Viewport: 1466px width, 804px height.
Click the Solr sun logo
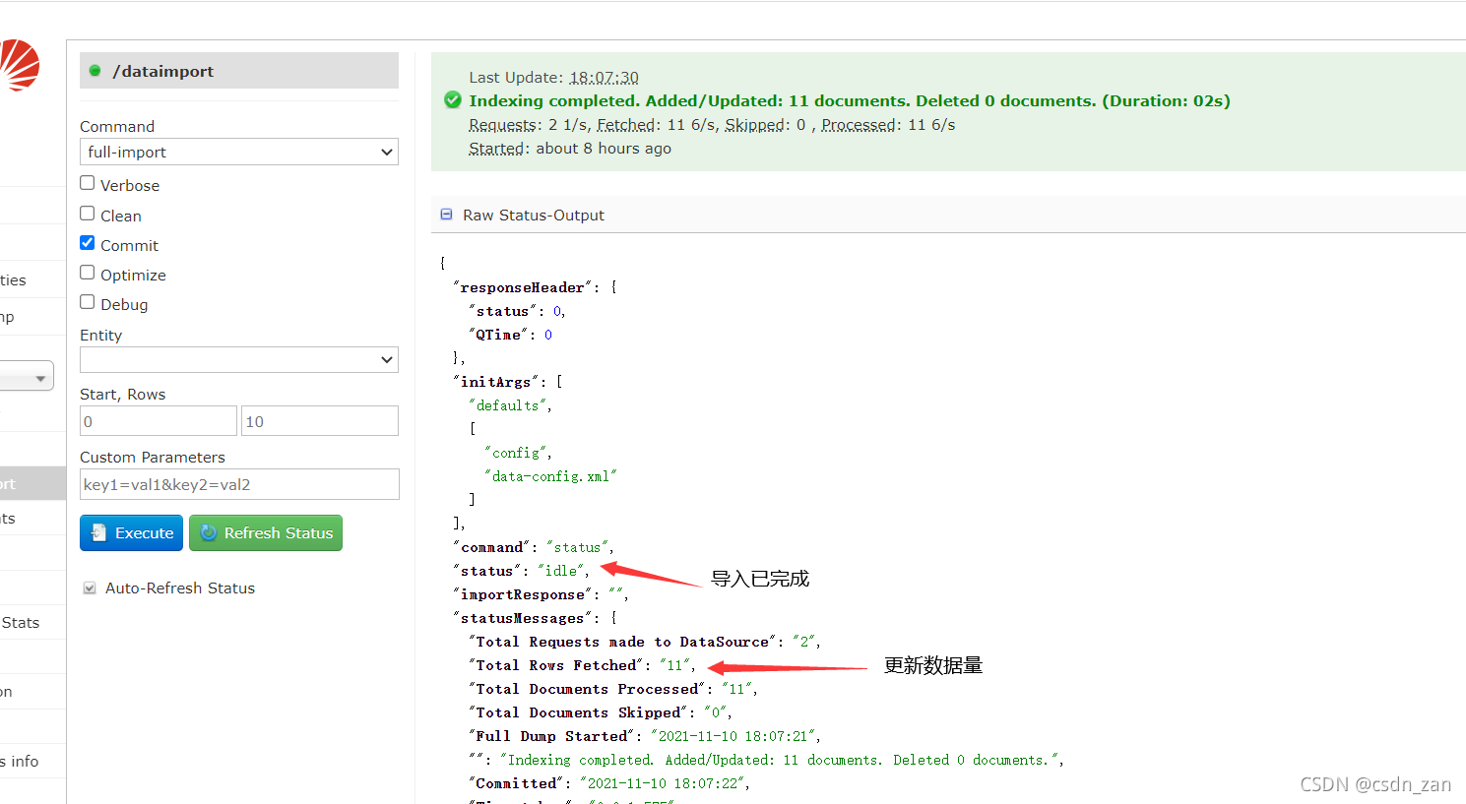[x=19, y=65]
